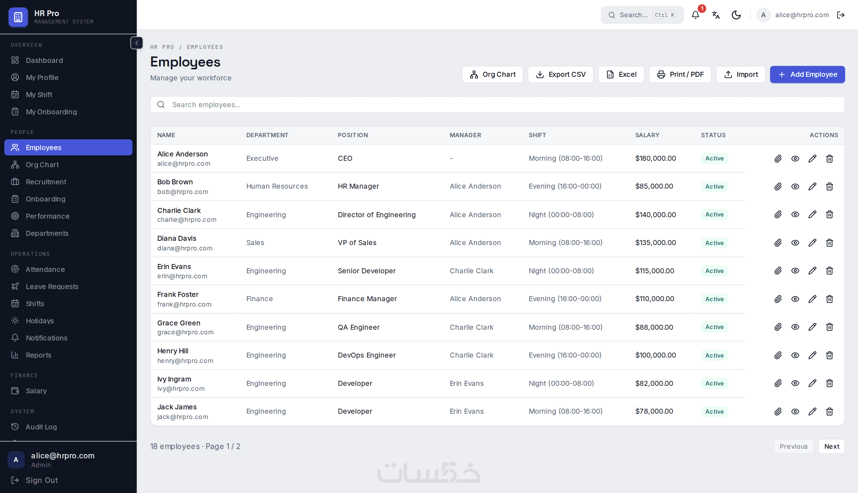View Diana Davis's details via eye icon
This screenshot has height=493, width=858.
tap(795, 243)
